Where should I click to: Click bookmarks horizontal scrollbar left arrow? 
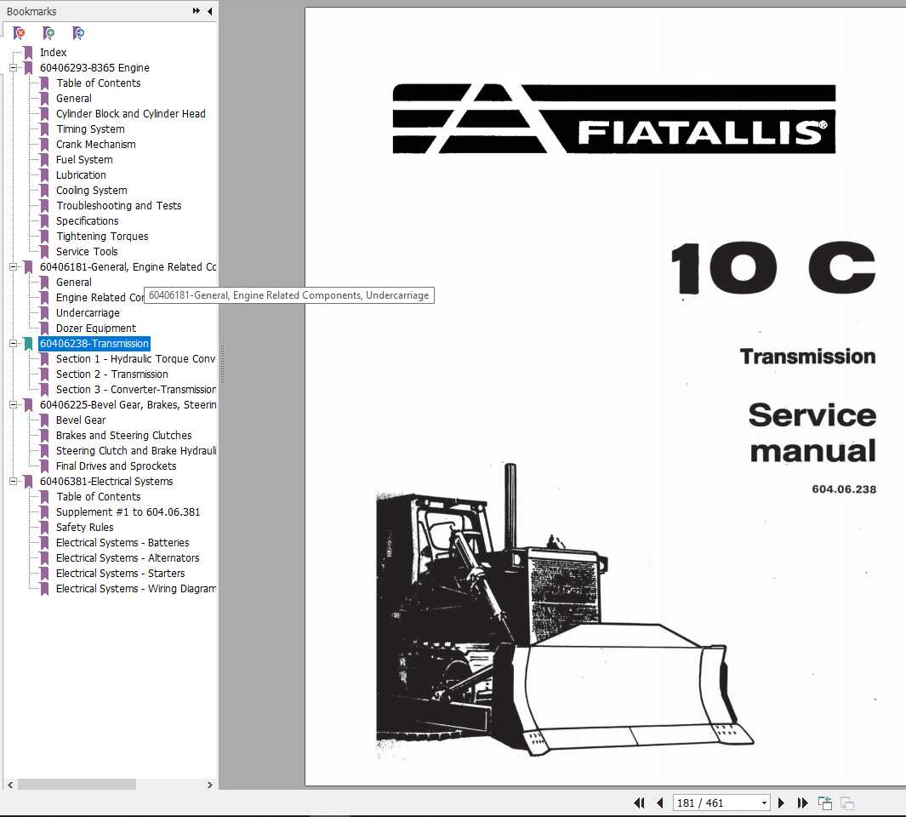(10, 785)
